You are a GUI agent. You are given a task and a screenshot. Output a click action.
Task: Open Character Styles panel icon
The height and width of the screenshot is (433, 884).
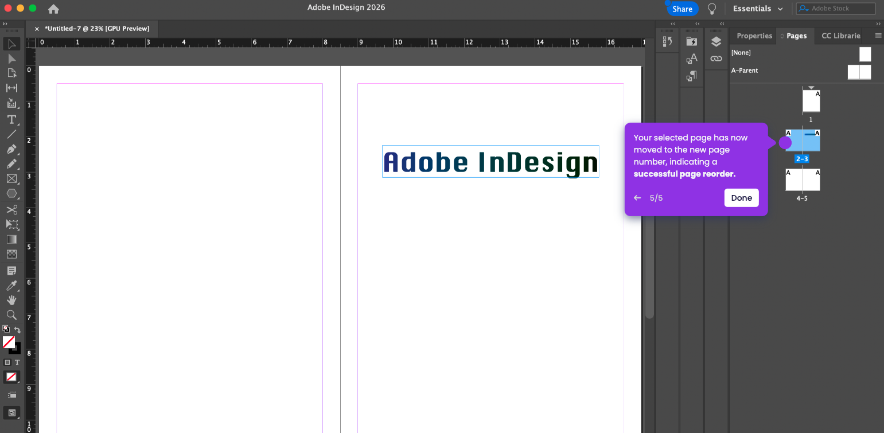(692, 58)
